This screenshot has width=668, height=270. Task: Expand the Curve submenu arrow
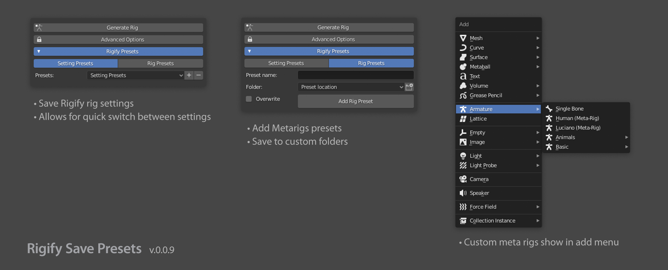tap(538, 48)
